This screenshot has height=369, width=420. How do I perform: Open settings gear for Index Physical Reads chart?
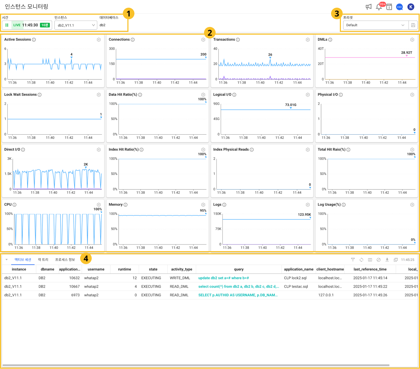(x=308, y=150)
